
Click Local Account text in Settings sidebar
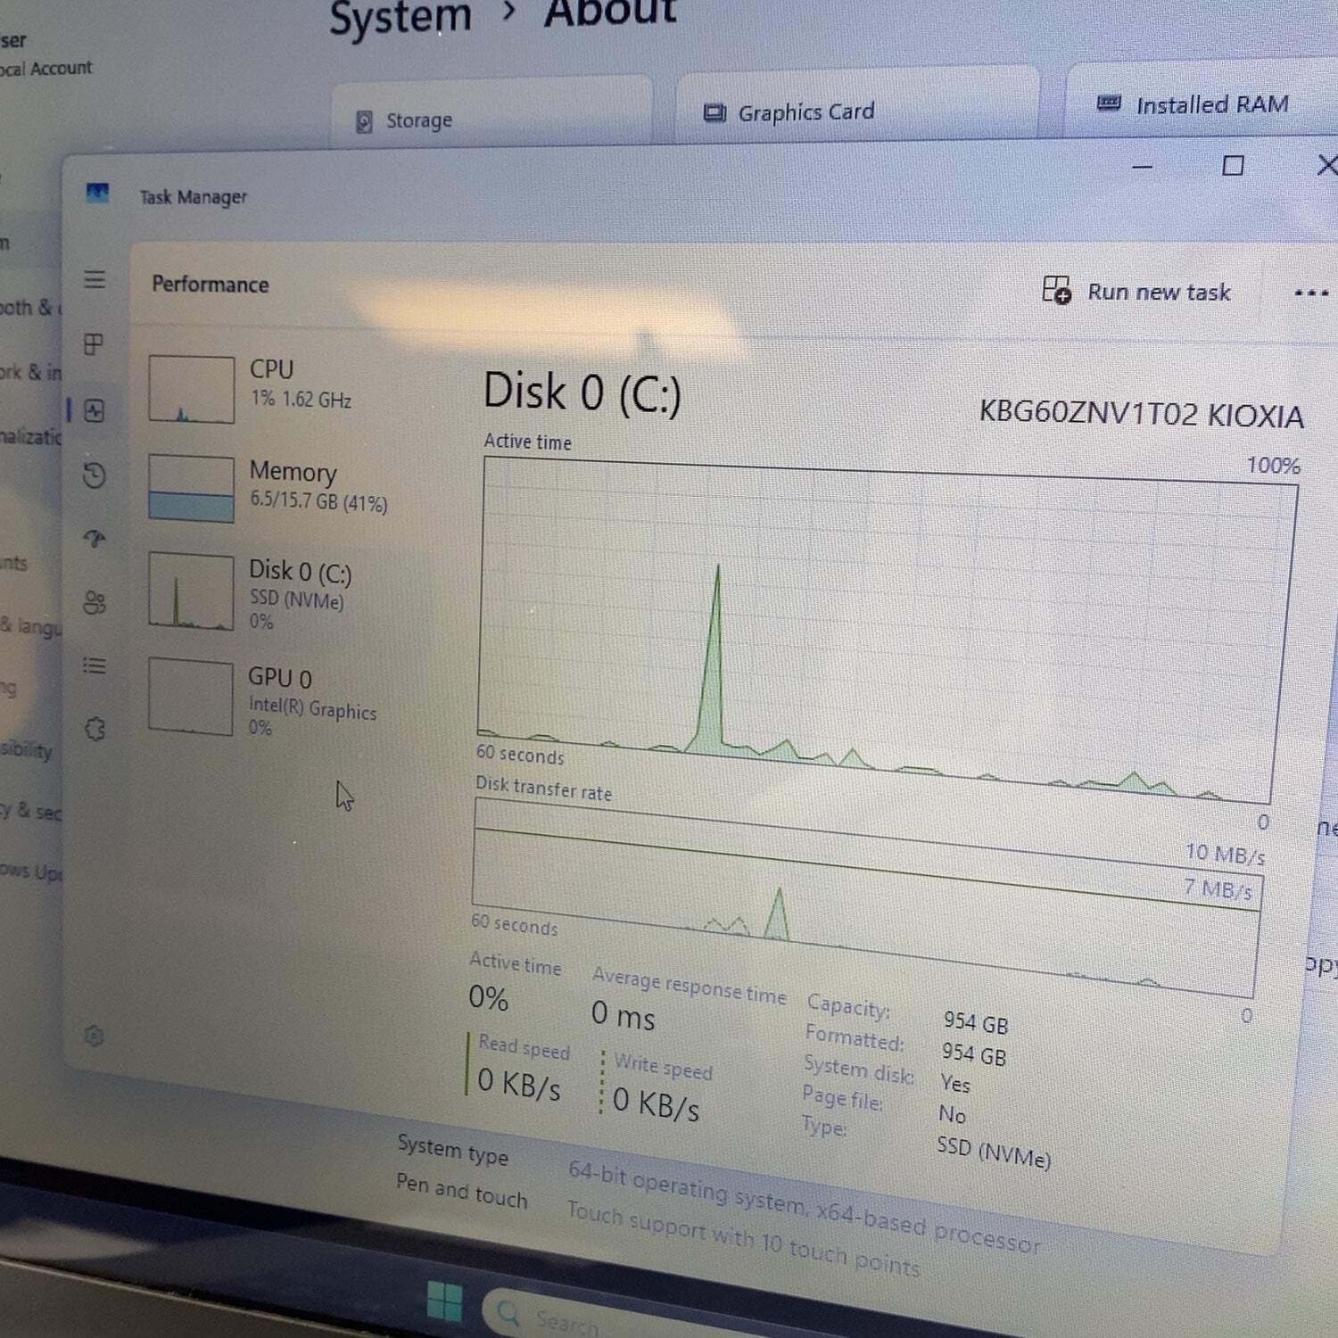coord(45,69)
